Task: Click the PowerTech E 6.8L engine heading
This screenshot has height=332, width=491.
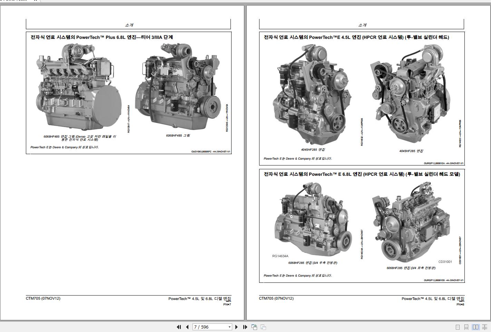Action: (362, 174)
